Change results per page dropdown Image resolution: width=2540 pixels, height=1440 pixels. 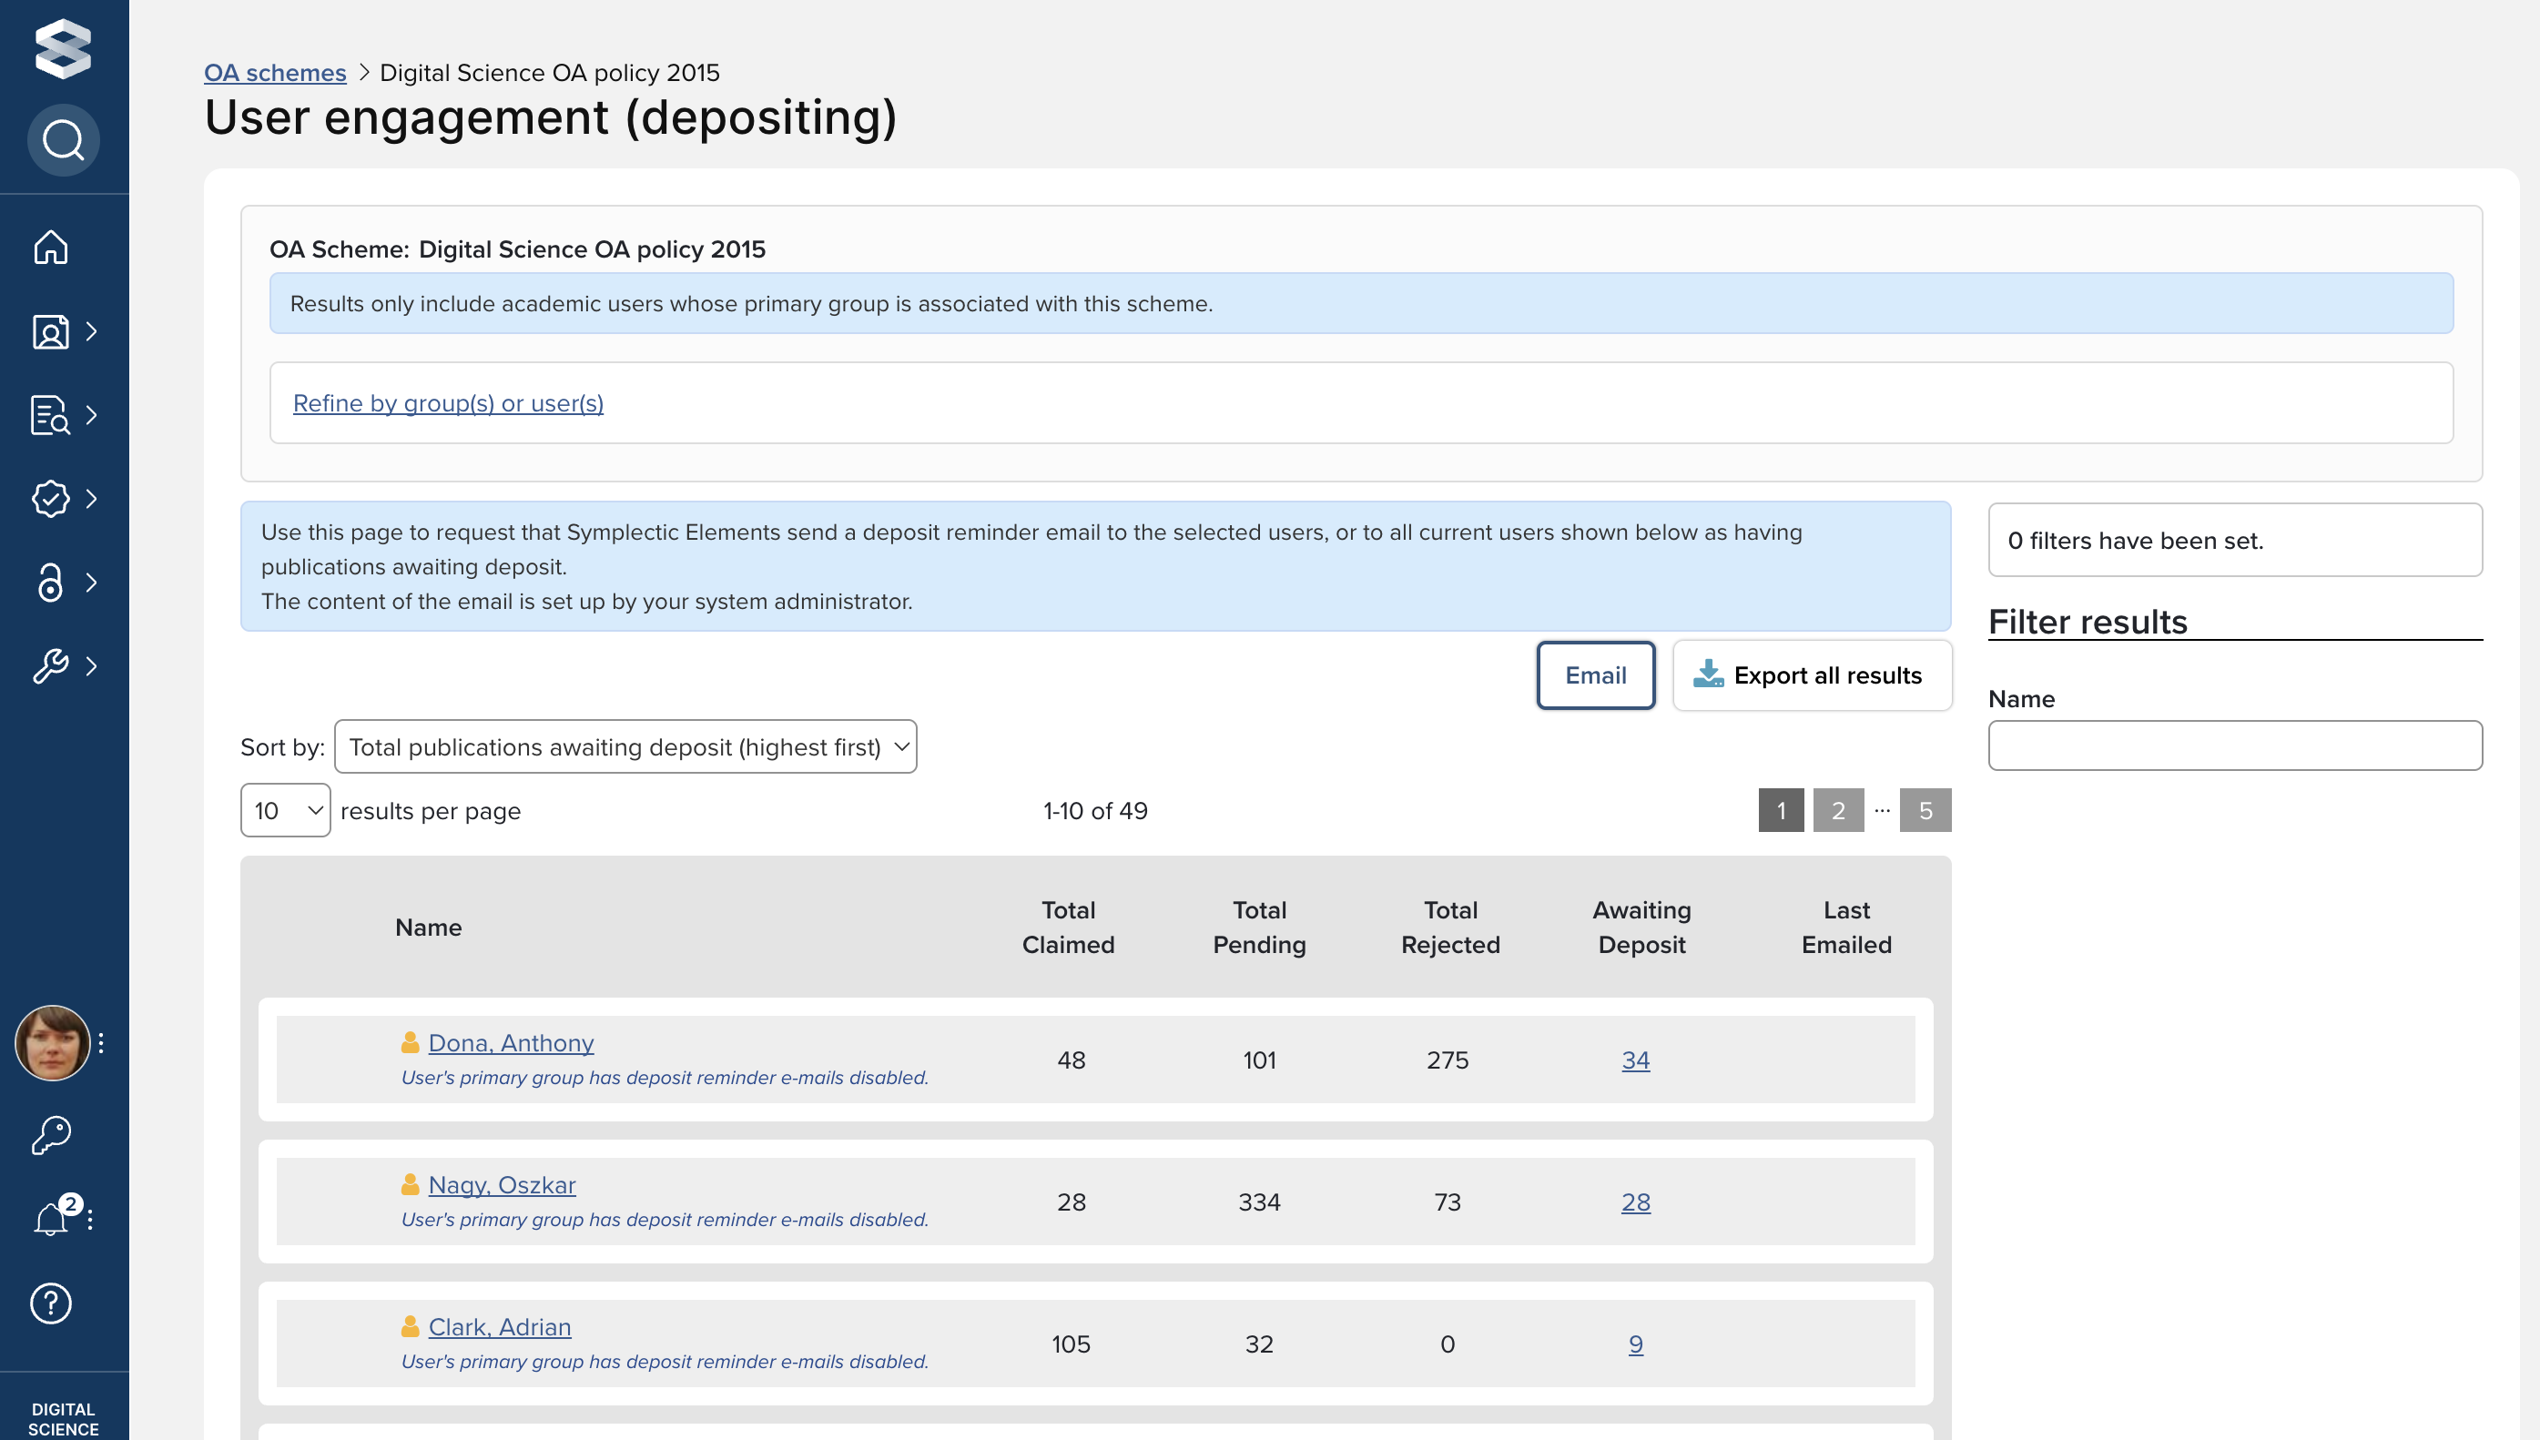point(285,810)
